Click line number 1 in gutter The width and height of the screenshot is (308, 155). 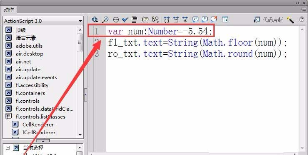[96, 31]
